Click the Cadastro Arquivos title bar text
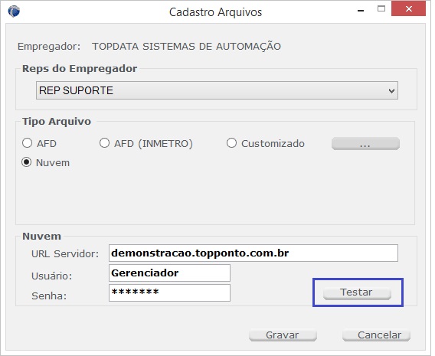 tap(215, 12)
